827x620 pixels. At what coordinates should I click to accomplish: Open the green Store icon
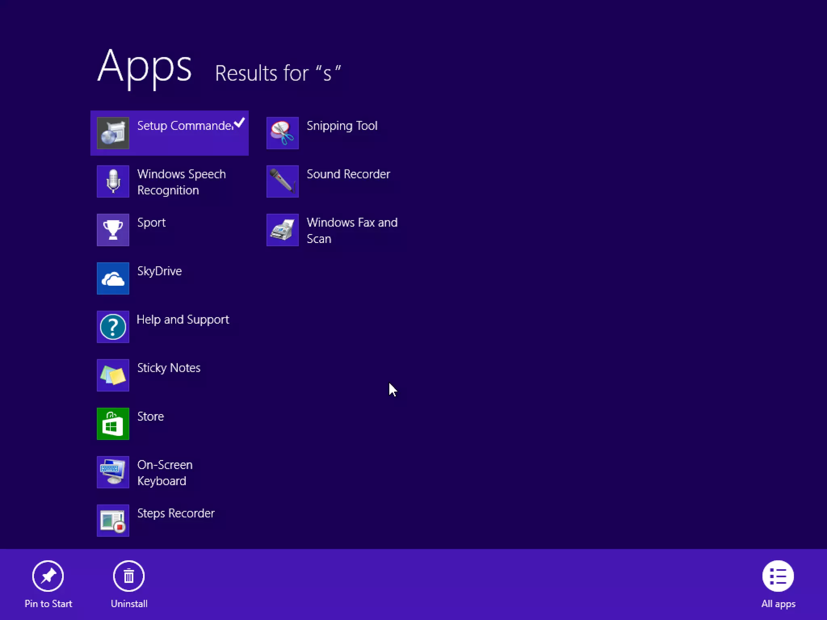point(113,424)
